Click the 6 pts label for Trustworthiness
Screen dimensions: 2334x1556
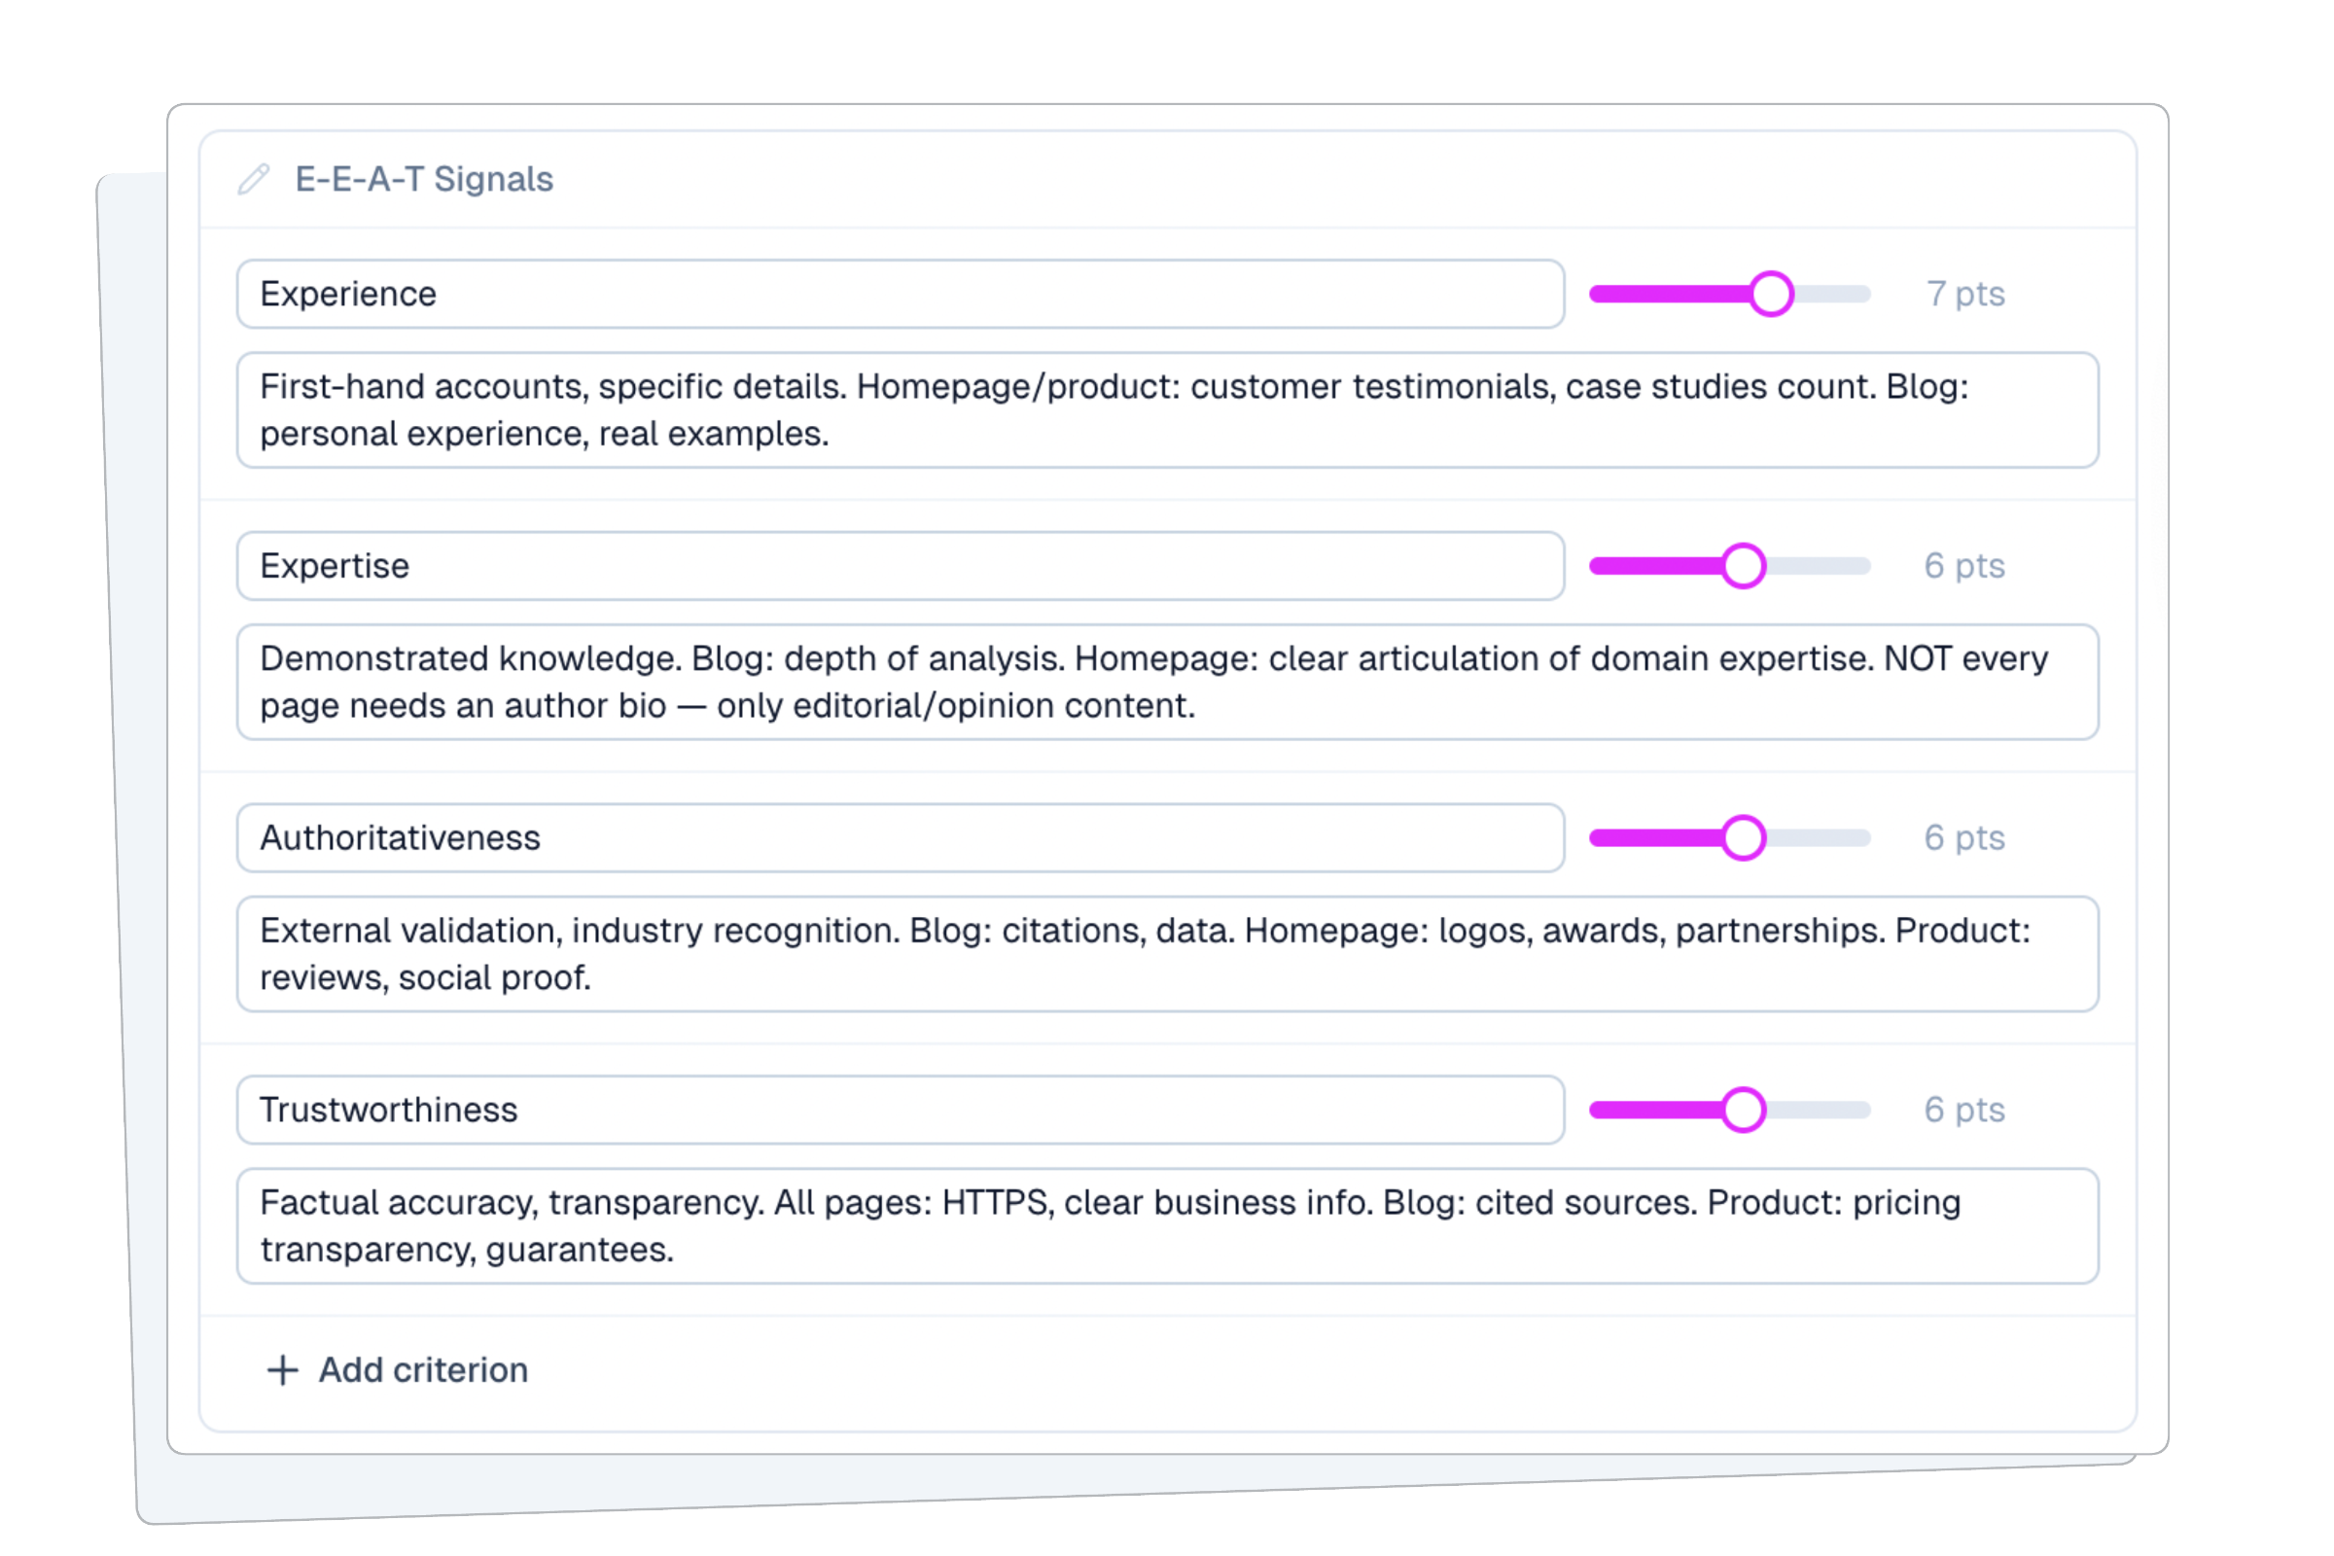[x=1963, y=1111]
